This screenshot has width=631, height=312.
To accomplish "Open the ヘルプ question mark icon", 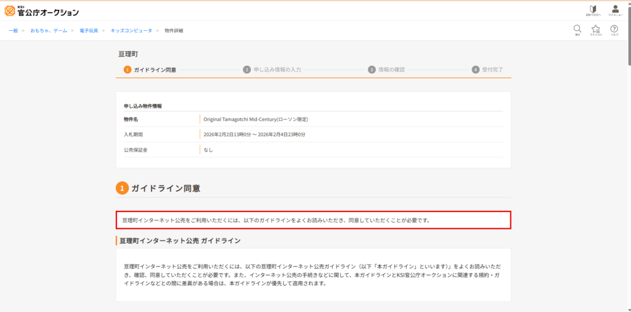I will (614, 30).
